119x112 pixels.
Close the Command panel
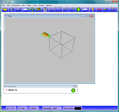coord(75,86)
